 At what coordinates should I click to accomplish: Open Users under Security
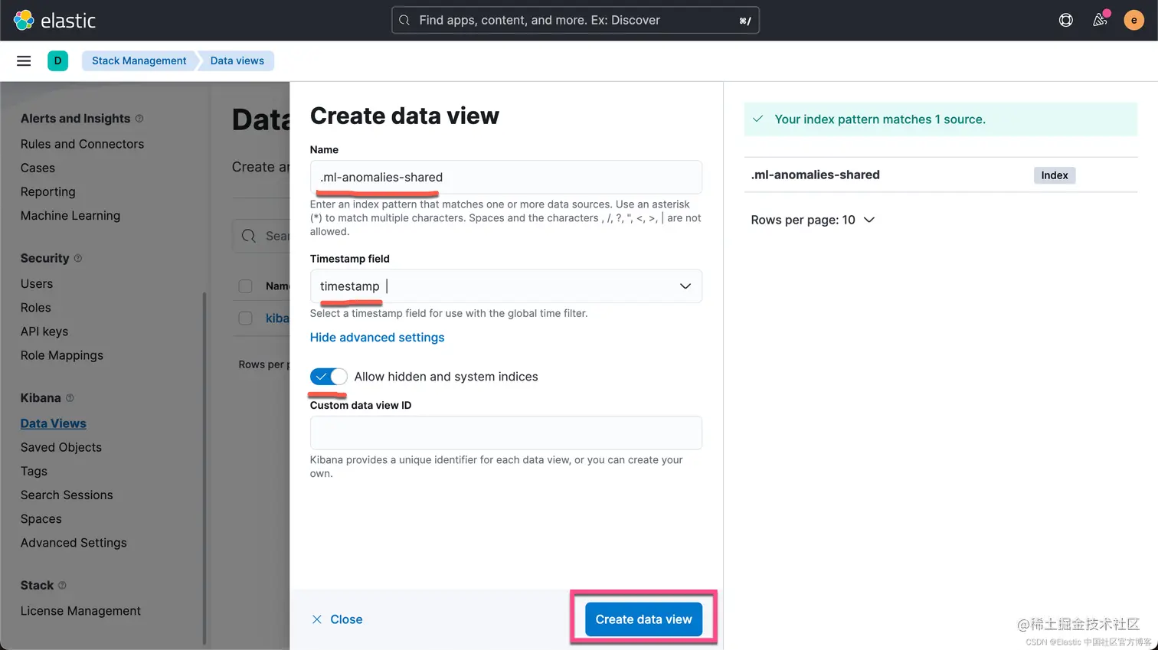click(x=37, y=284)
